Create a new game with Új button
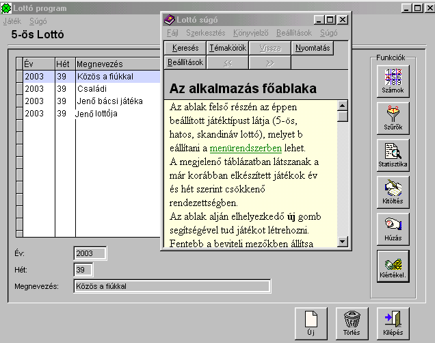The image size is (435, 343). click(311, 324)
